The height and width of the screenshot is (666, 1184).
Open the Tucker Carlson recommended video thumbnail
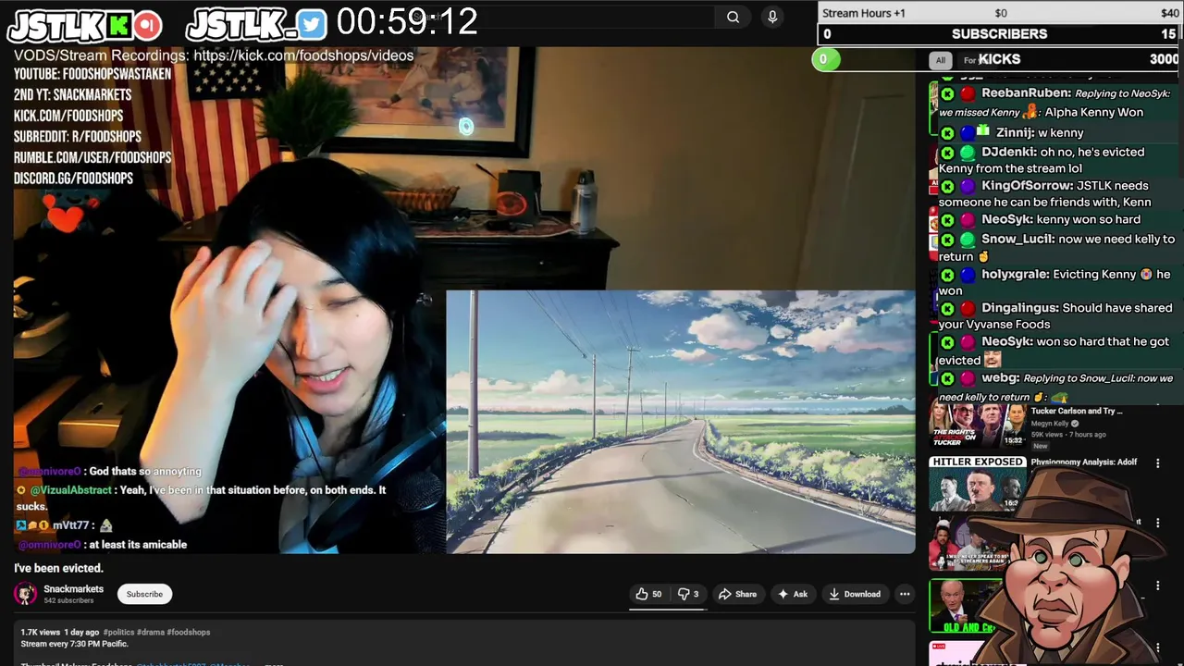tap(978, 426)
